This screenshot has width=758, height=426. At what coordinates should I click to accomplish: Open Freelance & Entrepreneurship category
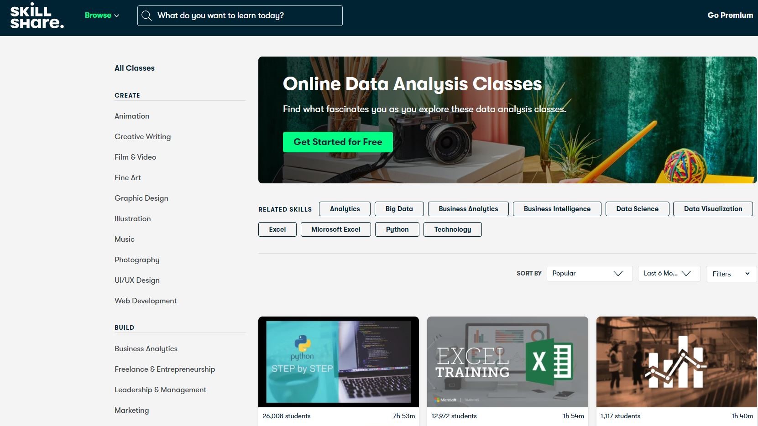point(165,369)
